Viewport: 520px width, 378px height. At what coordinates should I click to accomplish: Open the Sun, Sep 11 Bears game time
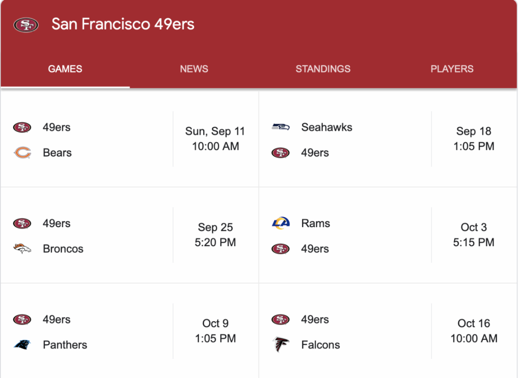point(215,139)
